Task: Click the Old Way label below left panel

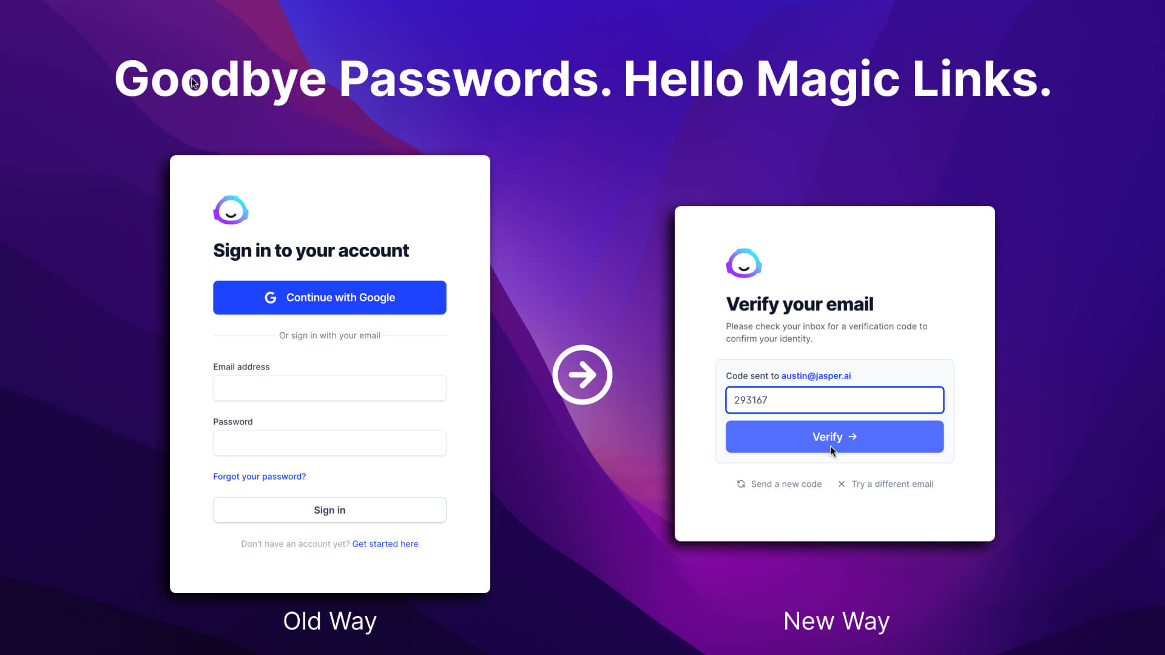Action: 329,620
